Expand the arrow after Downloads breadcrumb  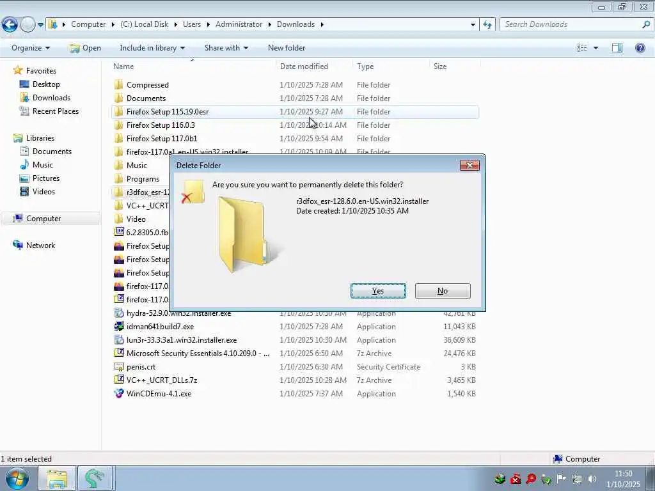[x=322, y=25]
